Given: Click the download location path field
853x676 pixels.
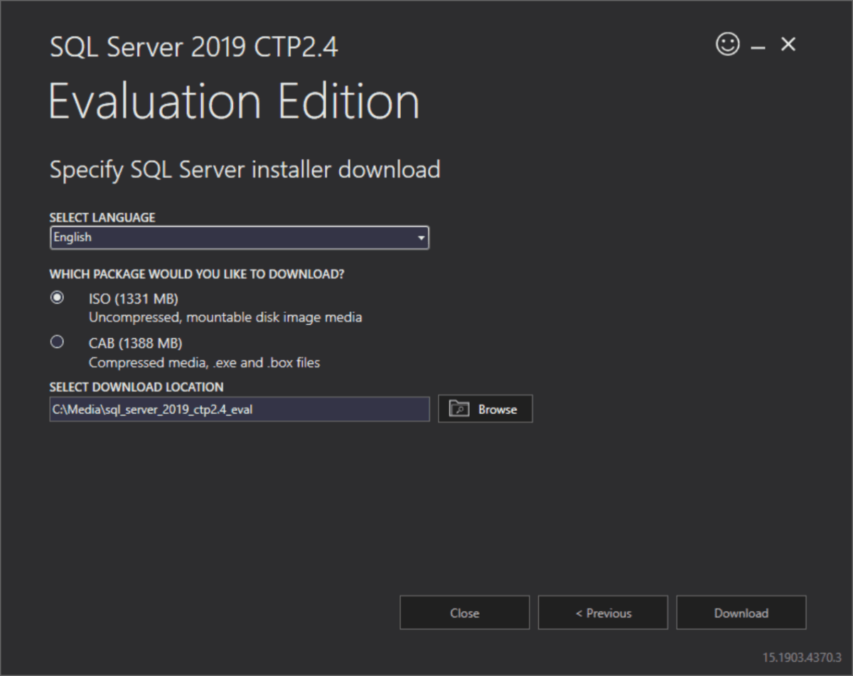Looking at the screenshot, I should click(238, 409).
